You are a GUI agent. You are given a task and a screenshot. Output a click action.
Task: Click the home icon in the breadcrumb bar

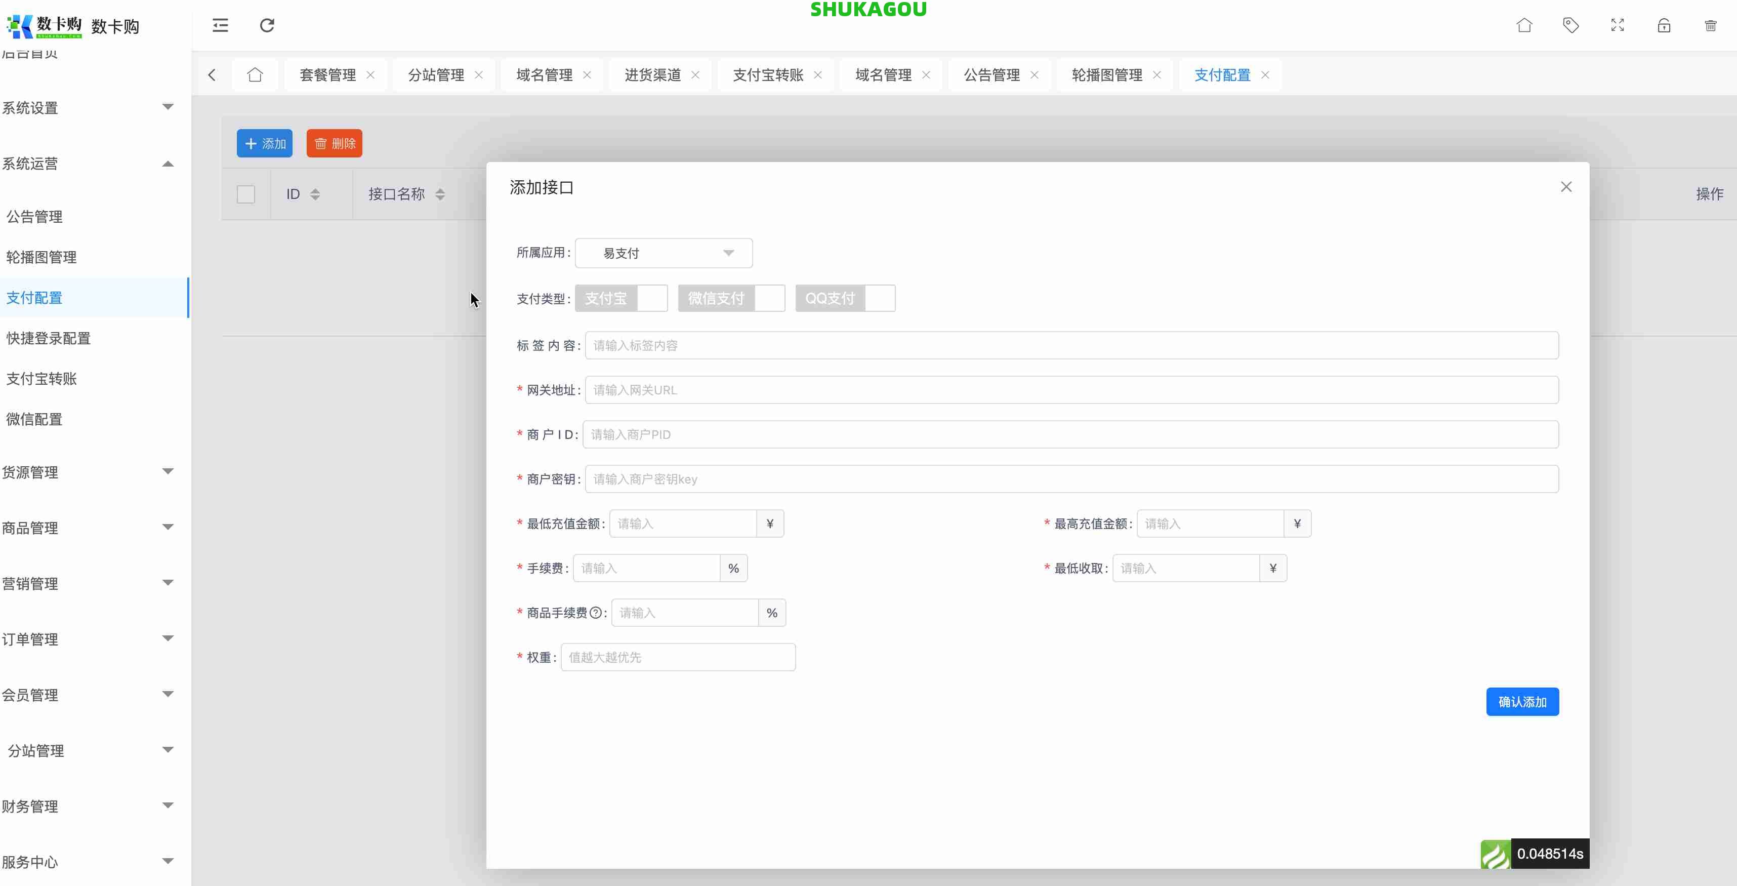tap(255, 75)
